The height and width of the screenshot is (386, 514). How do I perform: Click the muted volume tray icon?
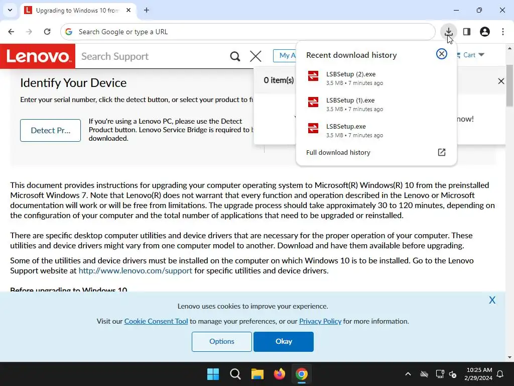click(453, 374)
